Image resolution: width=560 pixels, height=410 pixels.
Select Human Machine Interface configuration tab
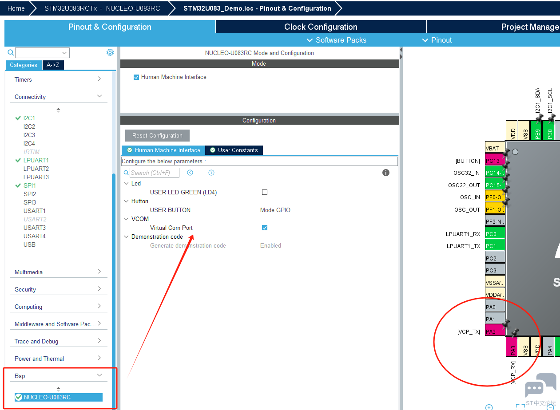point(163,150)
